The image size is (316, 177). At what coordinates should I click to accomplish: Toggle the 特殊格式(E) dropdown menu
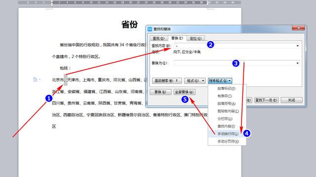point(220,81)
